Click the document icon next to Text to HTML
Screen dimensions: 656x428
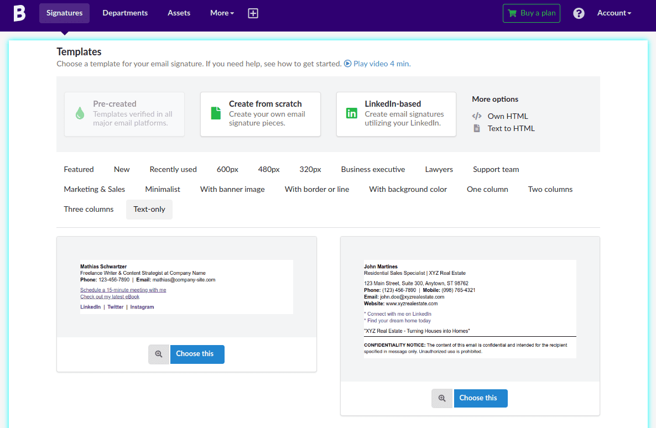476,128
